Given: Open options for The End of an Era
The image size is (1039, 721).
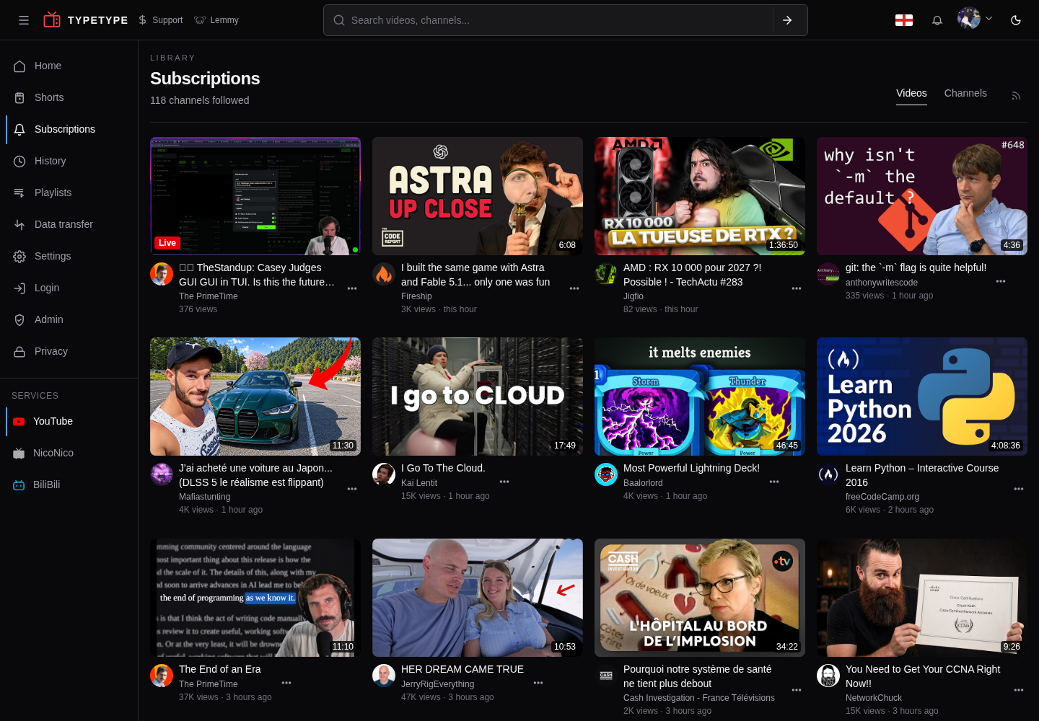Looking at the screenshot, I should click(x=286, y=683).
